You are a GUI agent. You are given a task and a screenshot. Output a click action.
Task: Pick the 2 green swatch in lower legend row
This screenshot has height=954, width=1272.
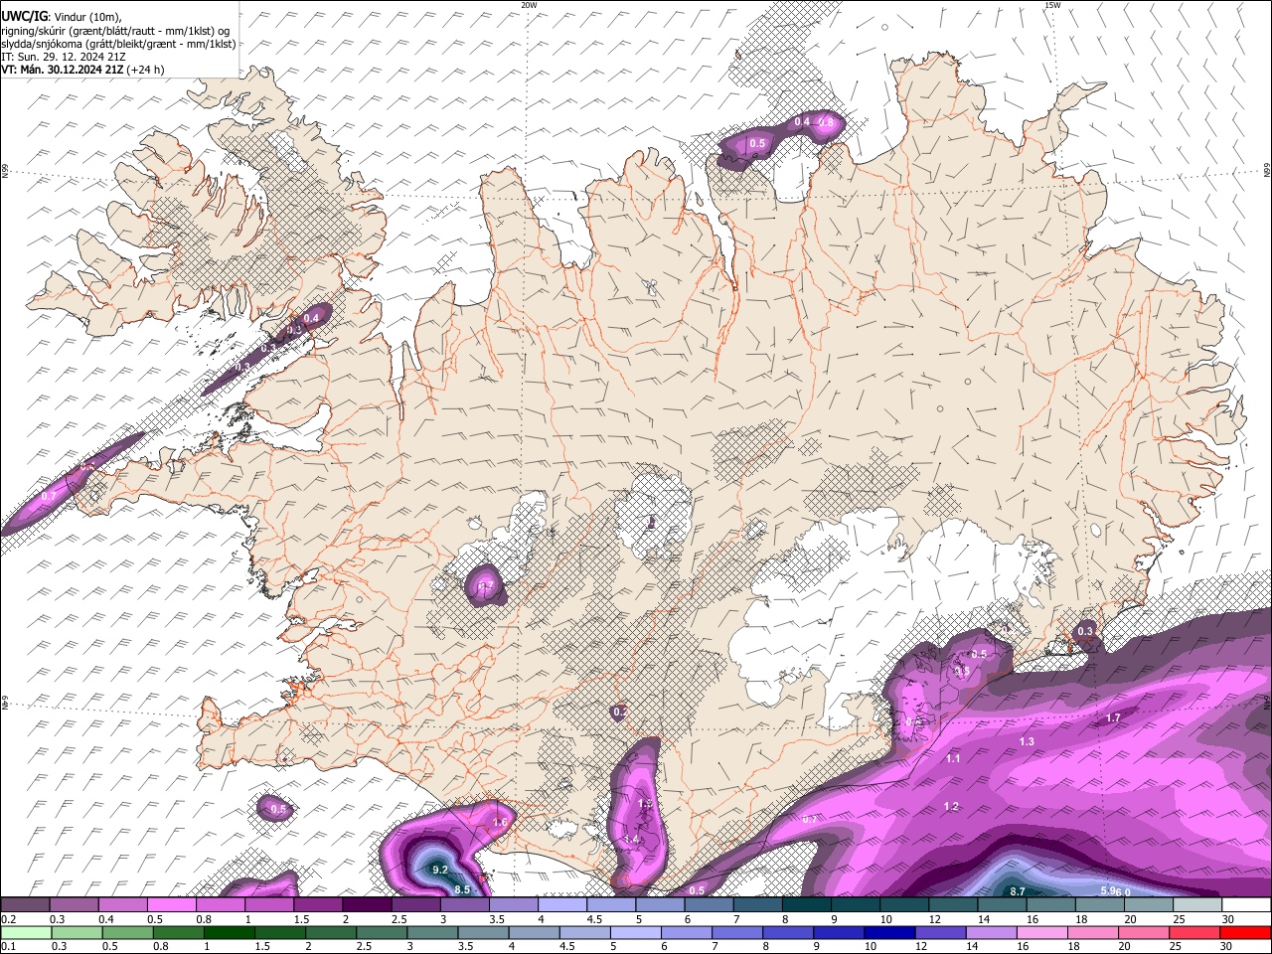331,932
